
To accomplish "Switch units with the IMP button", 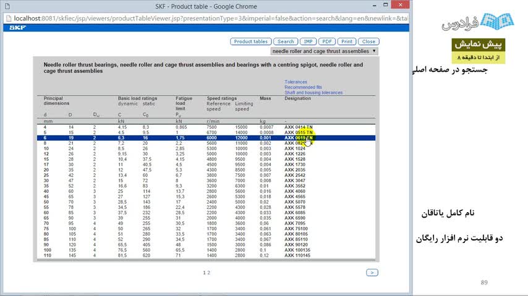I will (x=309, y=41).
